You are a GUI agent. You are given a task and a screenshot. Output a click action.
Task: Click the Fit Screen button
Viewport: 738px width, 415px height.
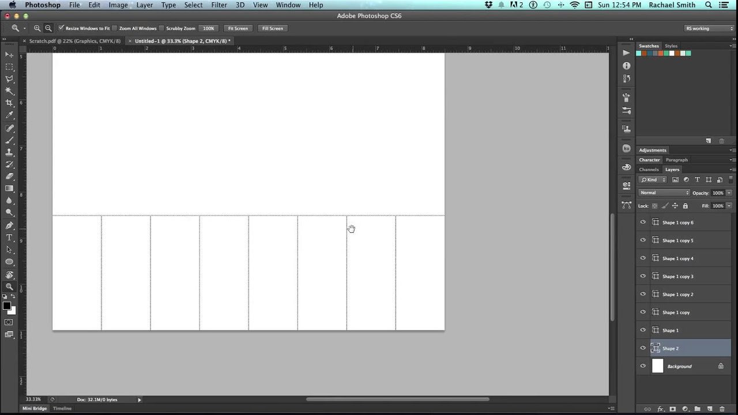[x=238, y=28]
